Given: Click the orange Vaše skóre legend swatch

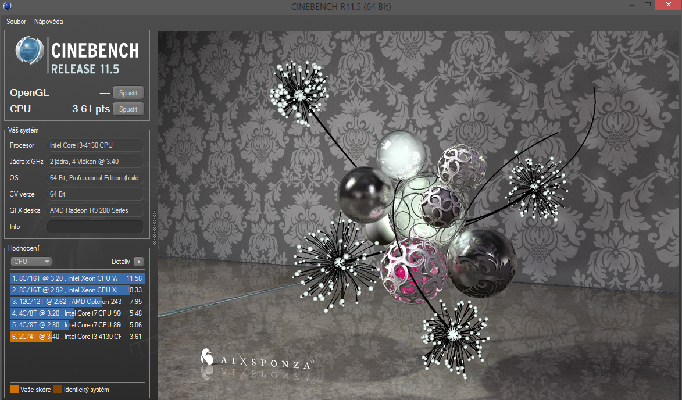Looking at the screenshot, I should pyautogui.click(x=14, y=390).
